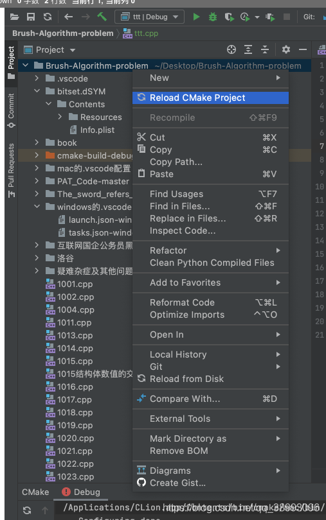Image resolution: width=326 pixels, height=520 pixels.
Task: Choose Reload from Disk
Action: [x=210, y=379]
